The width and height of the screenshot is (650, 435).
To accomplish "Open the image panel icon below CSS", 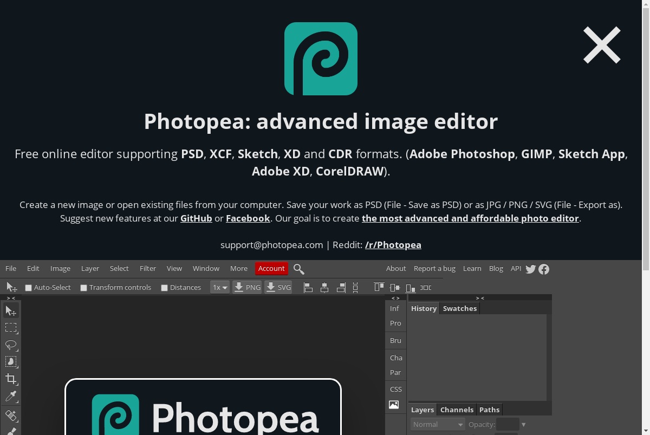I will (394, 405).
